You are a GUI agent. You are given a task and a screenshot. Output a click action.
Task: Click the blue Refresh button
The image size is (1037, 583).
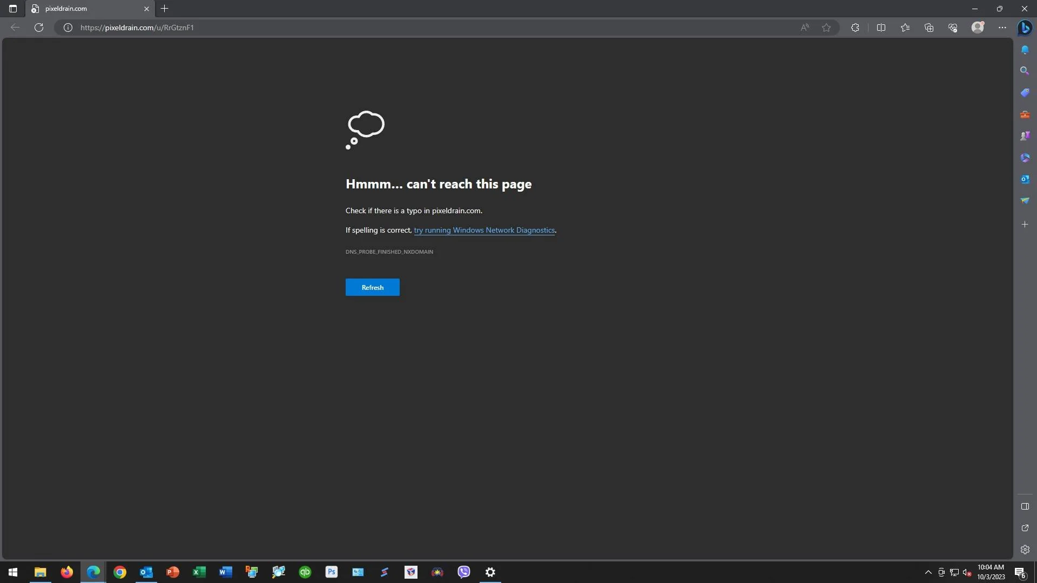pos(373,287)
